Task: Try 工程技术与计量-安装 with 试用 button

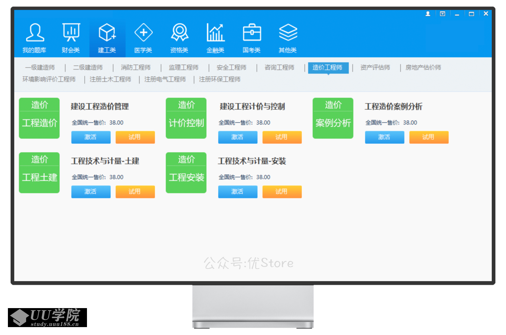Action: 282,192
